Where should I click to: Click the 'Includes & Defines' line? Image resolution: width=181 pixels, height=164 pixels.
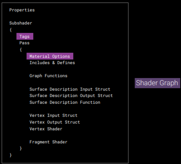coord(52,63)
